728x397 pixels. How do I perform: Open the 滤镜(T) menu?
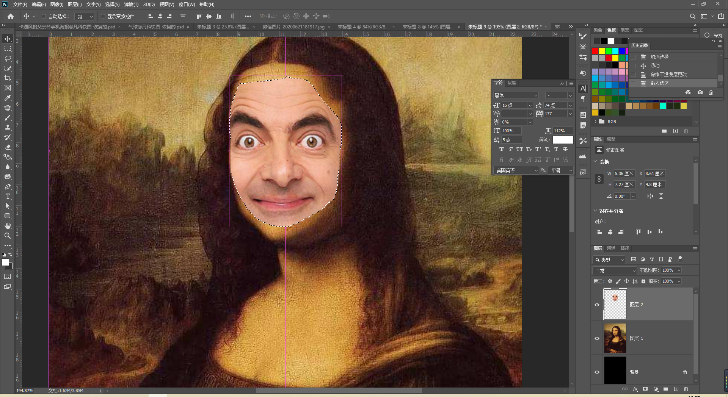point(131,5)
